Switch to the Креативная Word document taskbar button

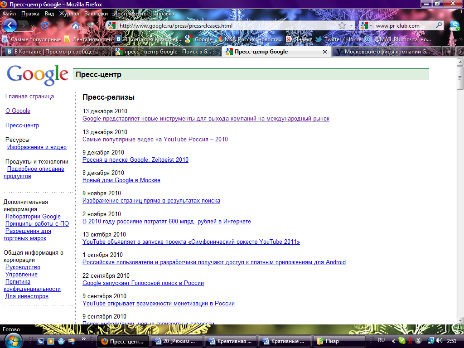coord(231,341)
